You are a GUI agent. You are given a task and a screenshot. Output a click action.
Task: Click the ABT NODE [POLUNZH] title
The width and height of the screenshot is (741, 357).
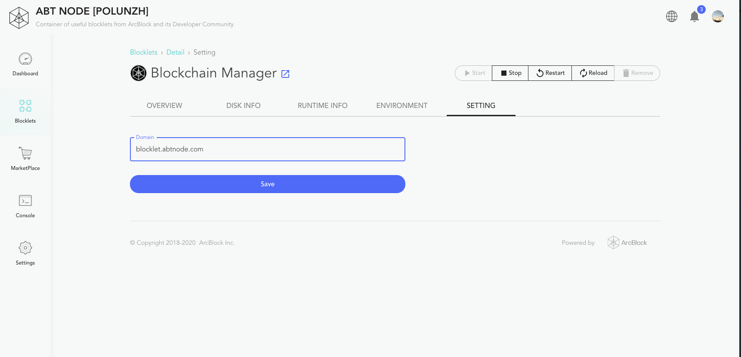pos(92,11)
